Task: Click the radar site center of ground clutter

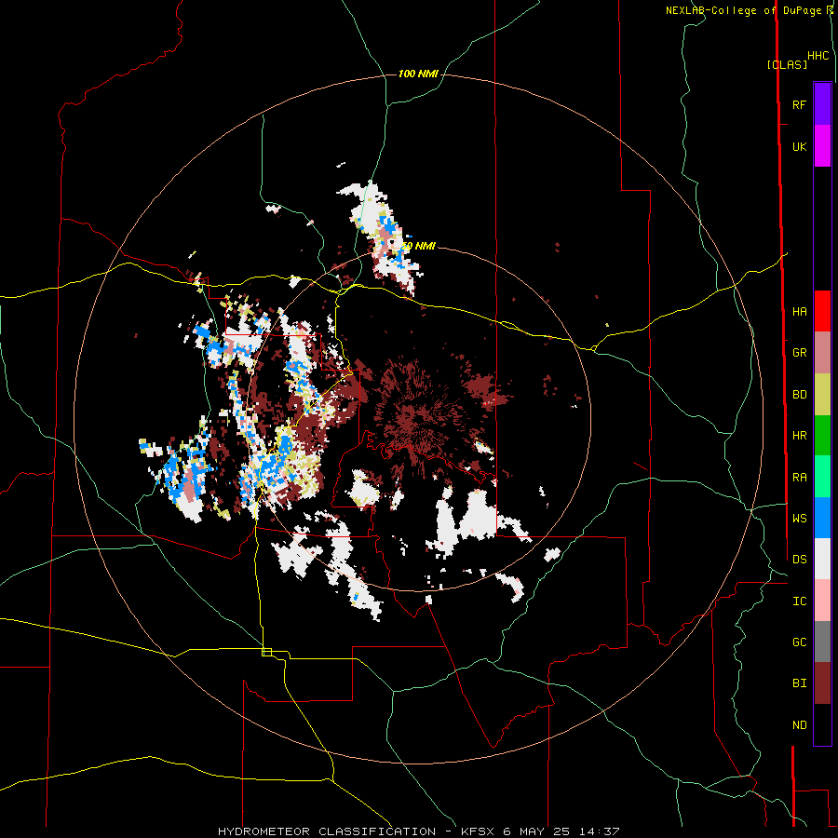Action: pyautogui.click(x=418, y=418)
